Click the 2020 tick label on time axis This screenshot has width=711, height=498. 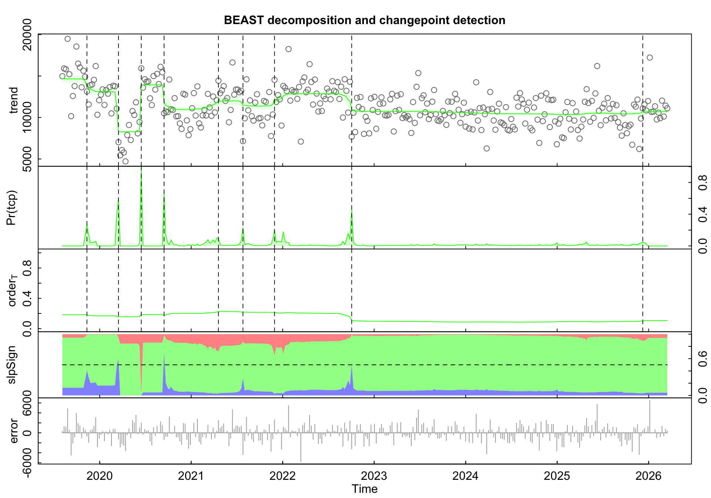tap(99, 476)
